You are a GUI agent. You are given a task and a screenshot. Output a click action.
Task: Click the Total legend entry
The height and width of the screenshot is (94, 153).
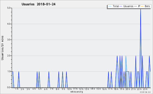(114, 6)
